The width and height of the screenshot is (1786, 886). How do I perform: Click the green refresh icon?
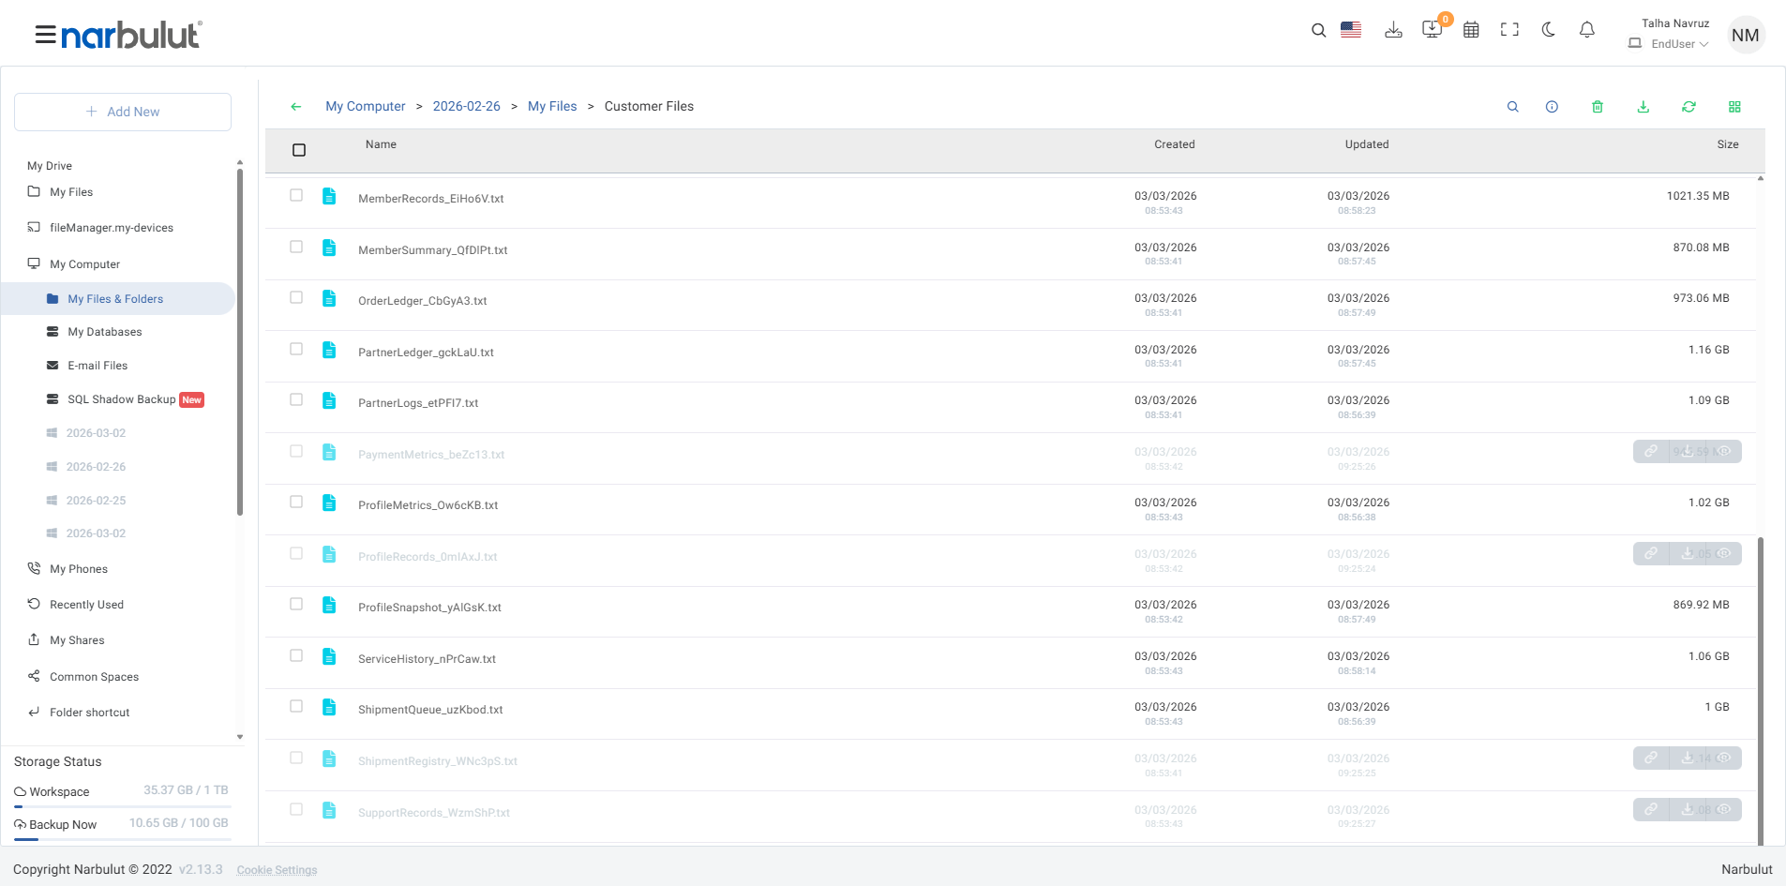pyautogui.click(x=1688, y=107)
